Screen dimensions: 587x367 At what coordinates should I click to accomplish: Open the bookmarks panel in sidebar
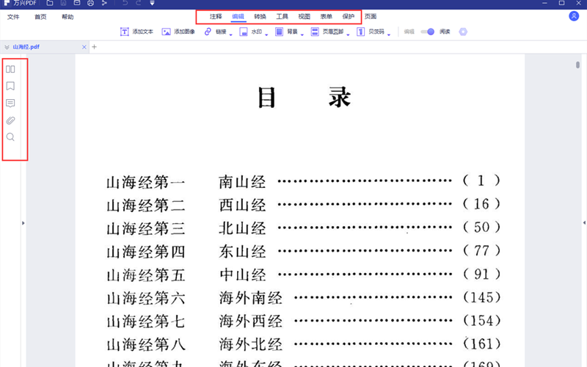pos(10,87)
